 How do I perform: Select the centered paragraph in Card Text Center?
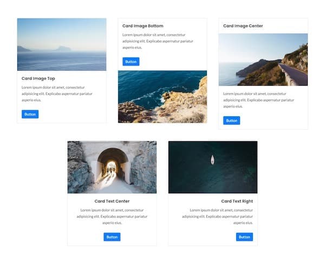[x=112, y=216]
